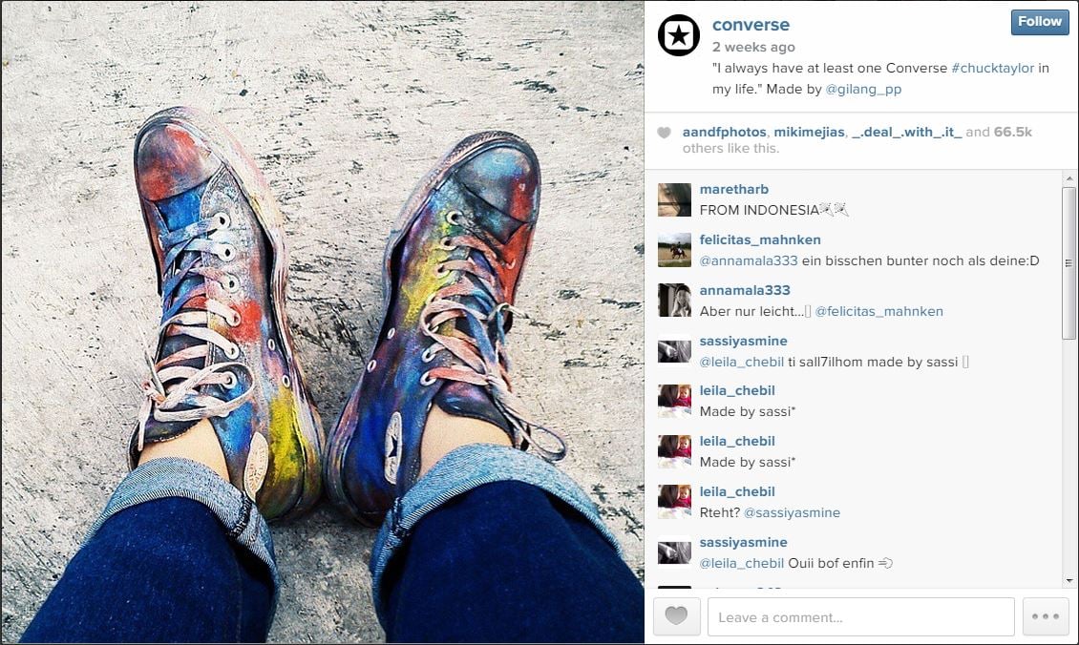The width and height of the screenshot is (1079, 645).
Task: Tap the heart like button beside comment box
Action: (x=676, y=616)
